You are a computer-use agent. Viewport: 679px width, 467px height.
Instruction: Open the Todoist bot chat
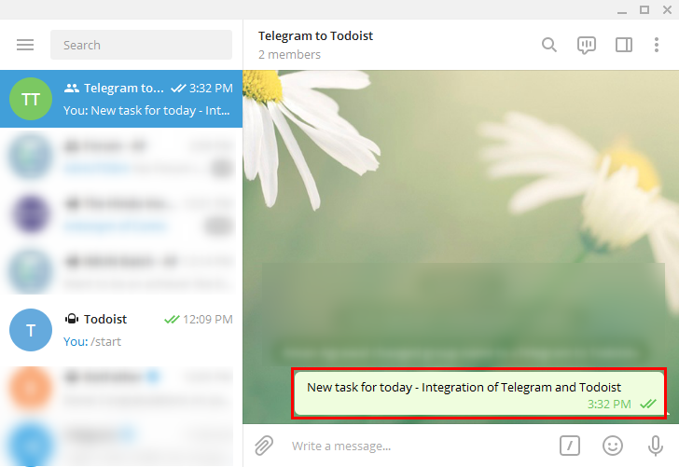click(121, 330)
